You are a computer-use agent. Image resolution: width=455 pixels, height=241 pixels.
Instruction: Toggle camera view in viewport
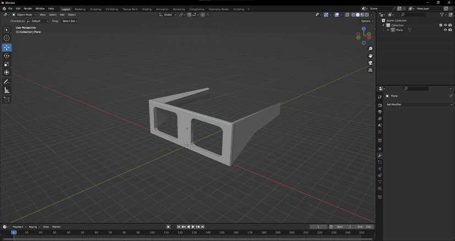[x=370, y=63]
